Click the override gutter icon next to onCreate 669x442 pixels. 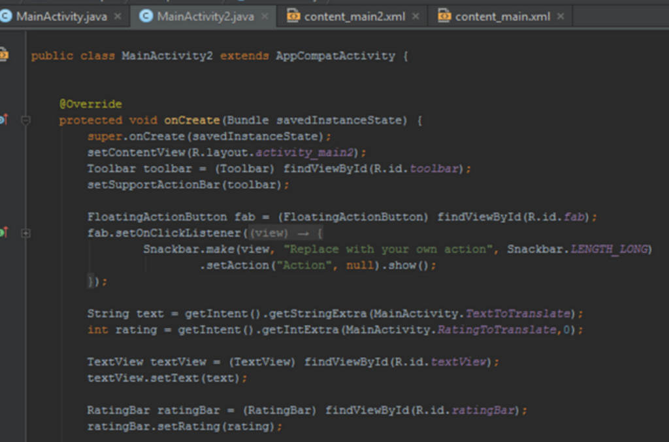[x=3, y=120]
